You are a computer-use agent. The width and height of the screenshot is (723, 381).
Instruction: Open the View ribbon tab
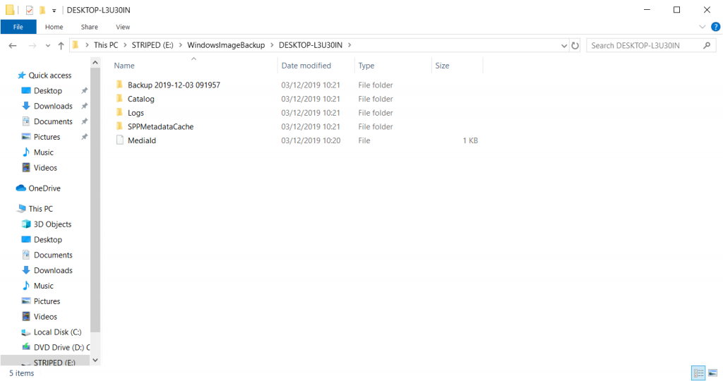pos(123,27)
